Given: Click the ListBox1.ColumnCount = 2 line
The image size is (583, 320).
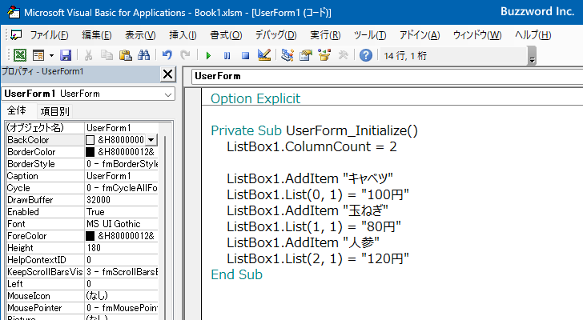Looking at the screenshot, I should pos(312,146).
